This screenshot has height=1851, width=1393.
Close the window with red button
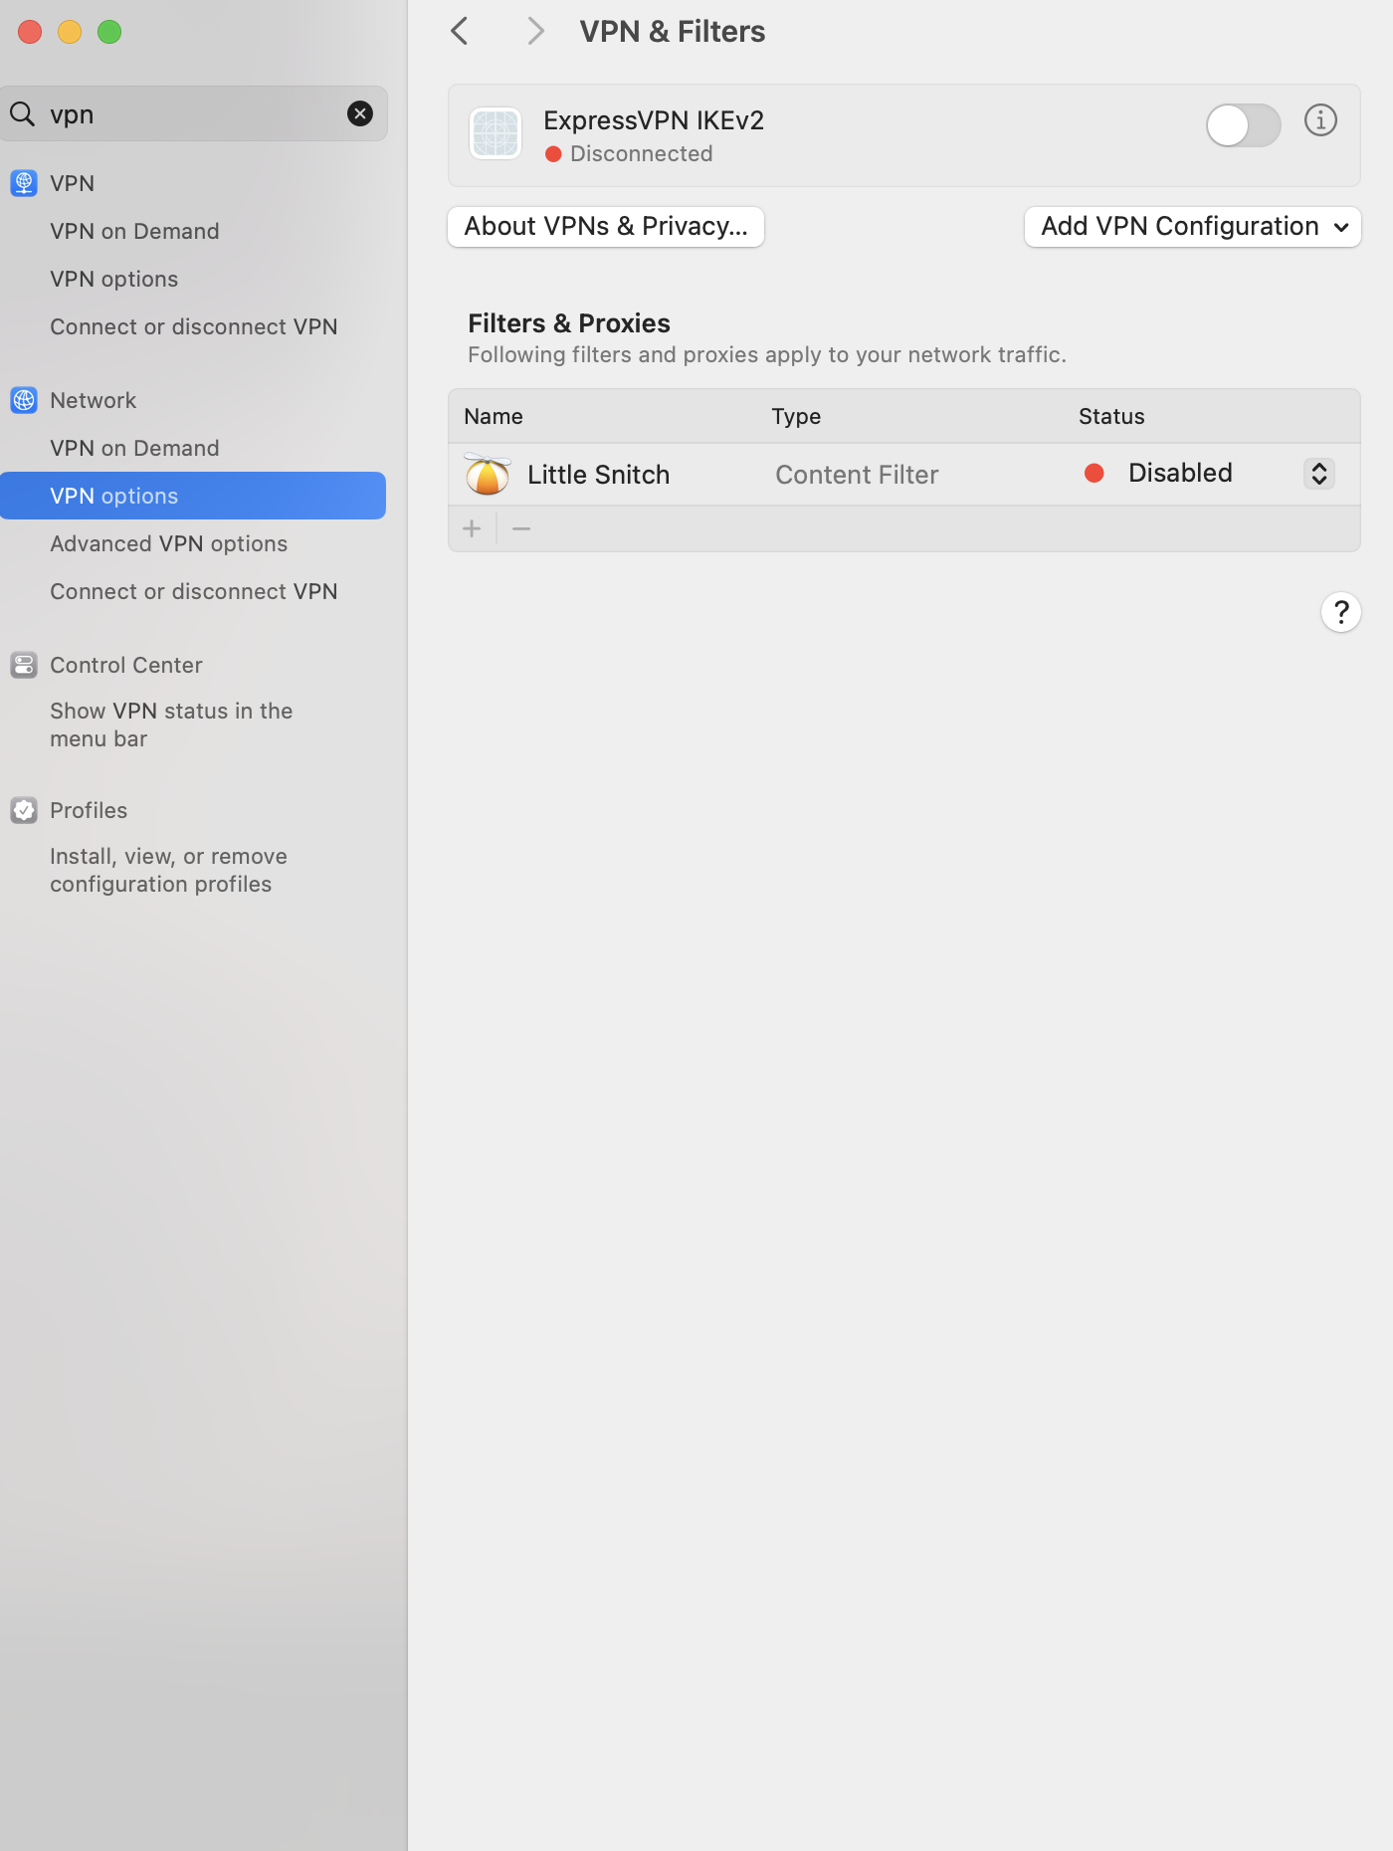click(30, 32)
